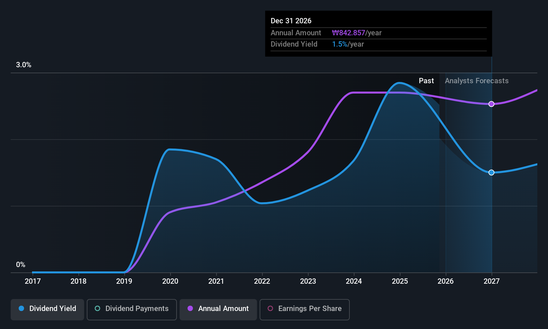Select the blue Dividend Yield data point marker

(491, 172)
